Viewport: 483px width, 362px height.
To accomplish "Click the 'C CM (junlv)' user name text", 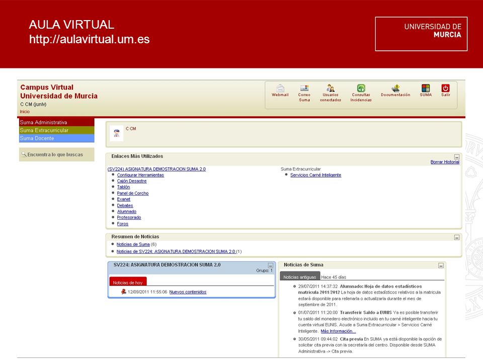I will pos(33,105).
